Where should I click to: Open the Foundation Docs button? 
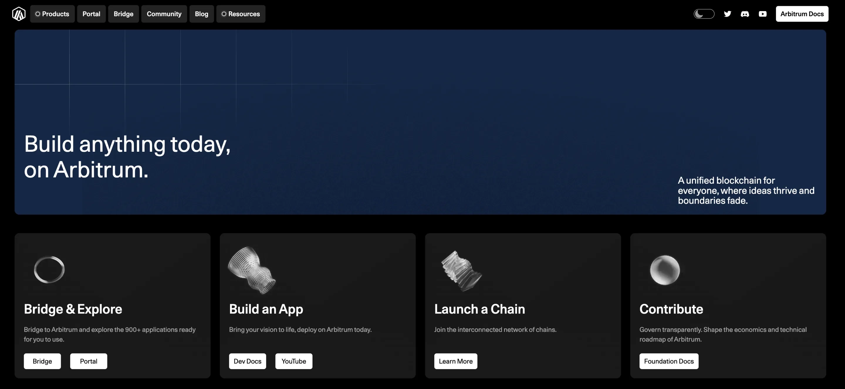[669, 361]
